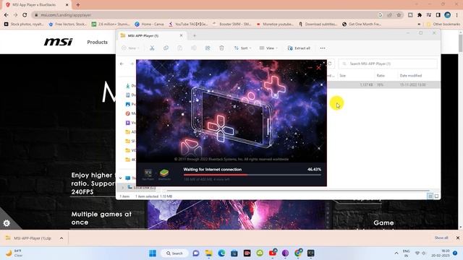
Task: Add new tab in File Explorer
Action: pyautogui.click(x=195, y=35)
